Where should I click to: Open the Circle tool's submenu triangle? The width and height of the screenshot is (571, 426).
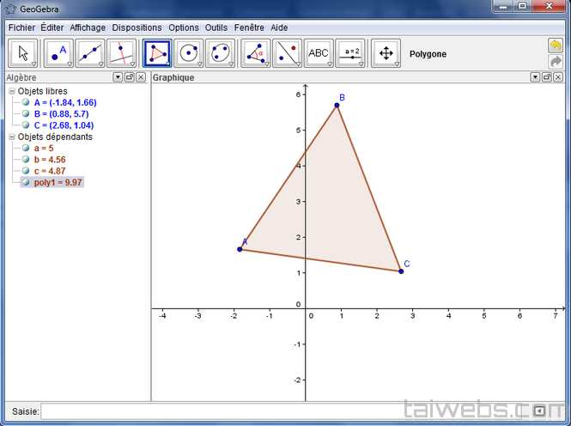[x=199, y=64]
